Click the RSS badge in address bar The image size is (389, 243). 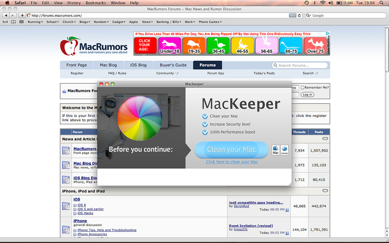pyautogui.click(x=293, y=15)
